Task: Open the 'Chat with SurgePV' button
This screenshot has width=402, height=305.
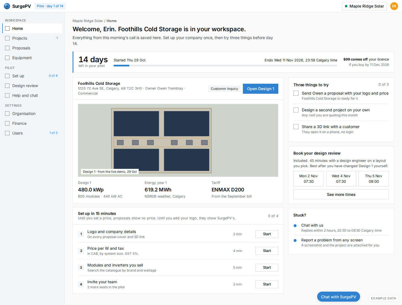Action: [339, 297]
